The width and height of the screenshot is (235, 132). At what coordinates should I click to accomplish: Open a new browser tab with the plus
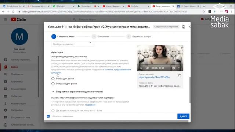204,6
